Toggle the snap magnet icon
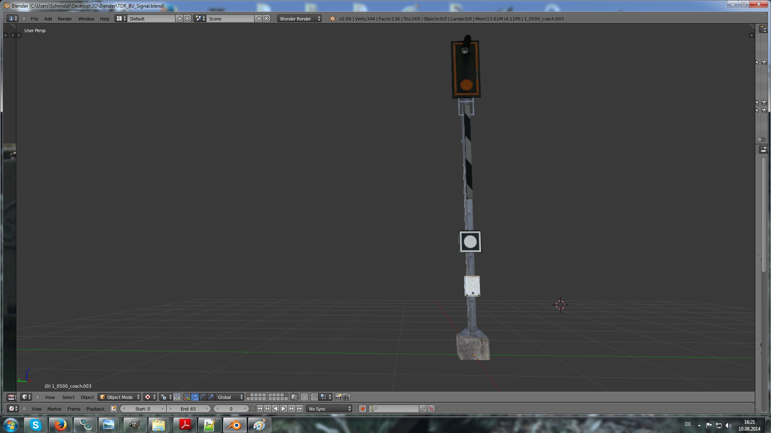 tap(314, 397)
